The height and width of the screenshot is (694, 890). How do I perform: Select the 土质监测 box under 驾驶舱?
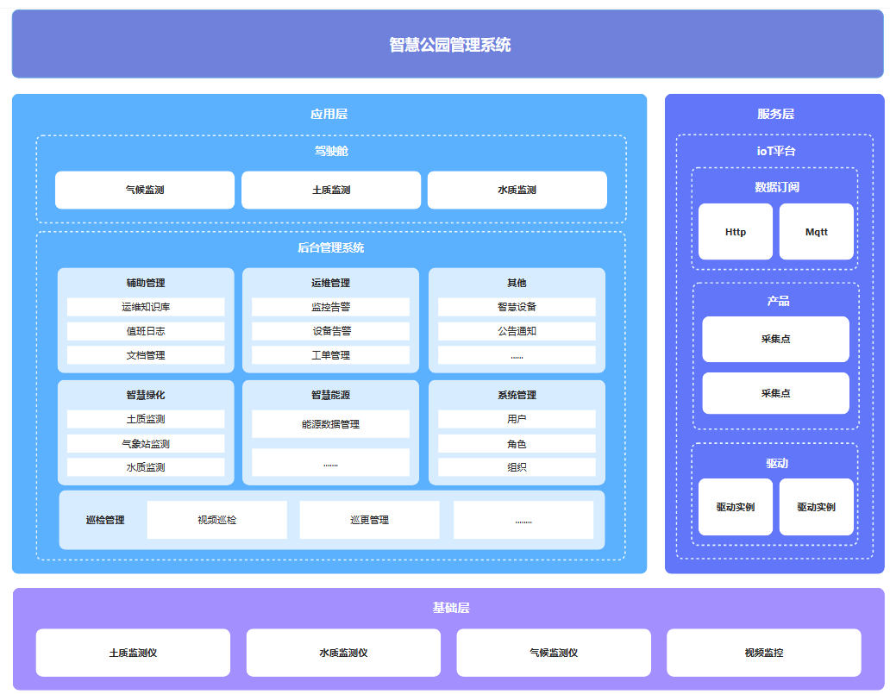[331, 191]
